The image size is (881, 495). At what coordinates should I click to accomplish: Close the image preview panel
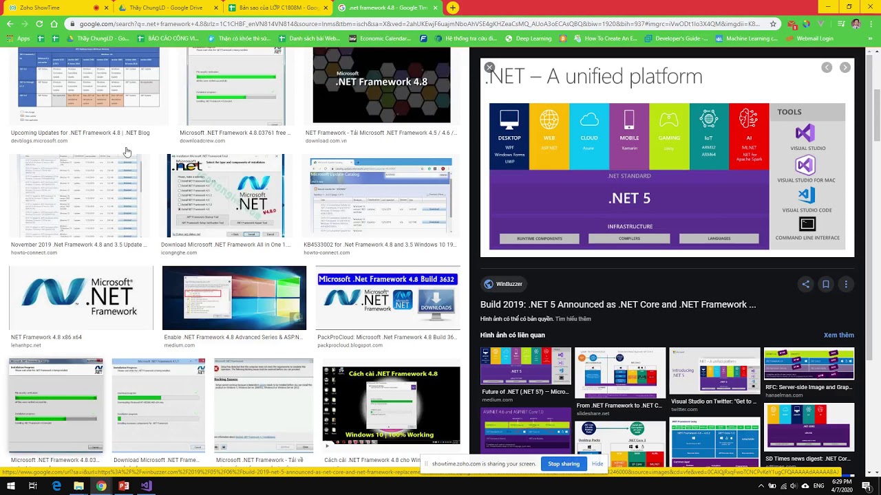click(489, 67)
